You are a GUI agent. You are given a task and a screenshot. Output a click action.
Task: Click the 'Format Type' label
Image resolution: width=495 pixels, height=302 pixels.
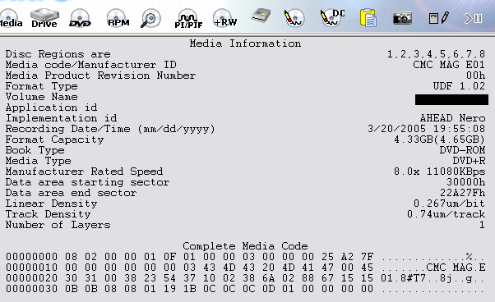pos(41,86)
